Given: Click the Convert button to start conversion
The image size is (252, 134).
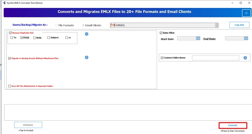Looking at the screenshot, I should (x=233, y=125).
